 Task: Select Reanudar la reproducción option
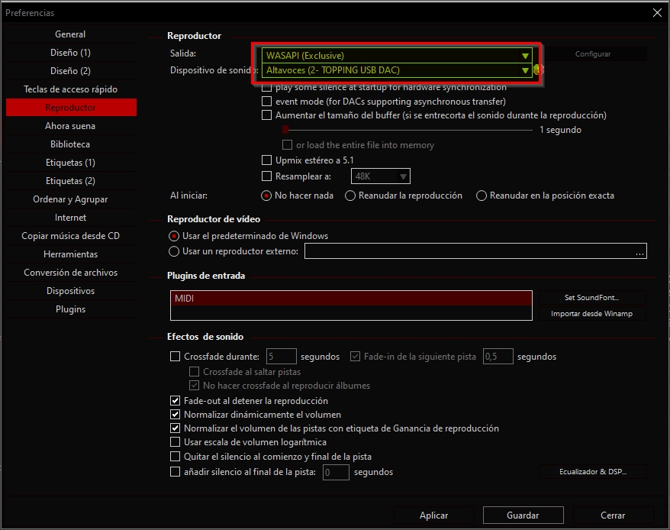coord(350,196)
